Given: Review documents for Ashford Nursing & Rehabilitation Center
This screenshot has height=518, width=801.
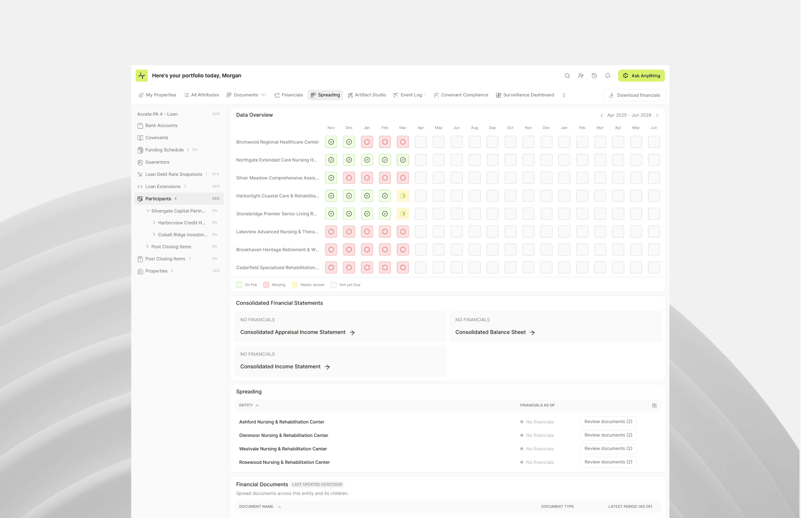Looking at the screenshot, I should coord(608,422).
